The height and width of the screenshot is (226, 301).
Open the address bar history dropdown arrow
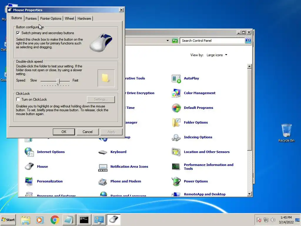point(168,41)
